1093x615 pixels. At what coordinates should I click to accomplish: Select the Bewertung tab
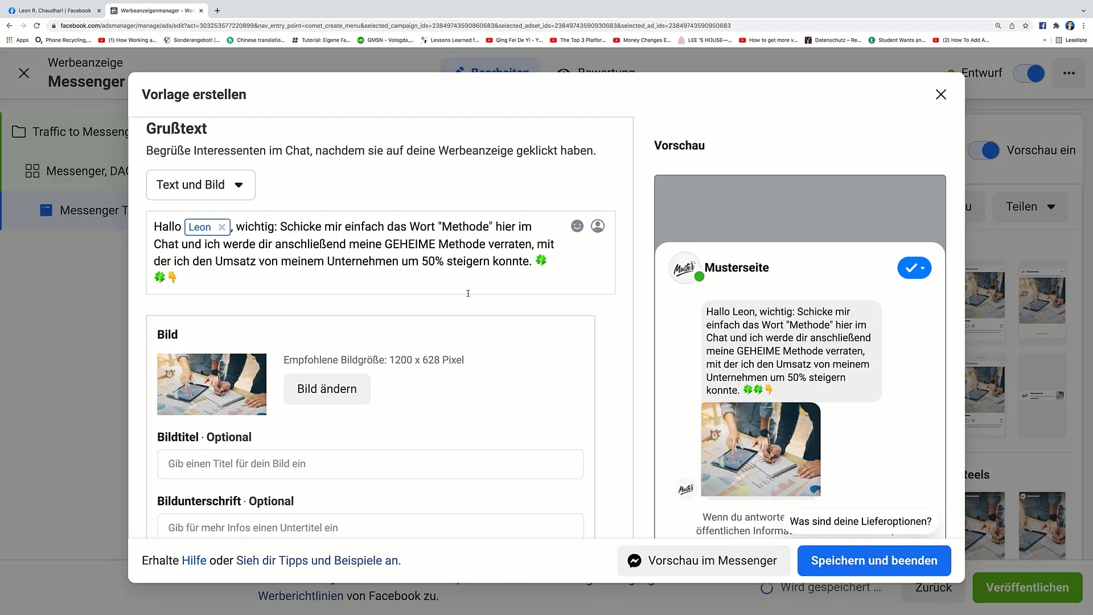606,73
